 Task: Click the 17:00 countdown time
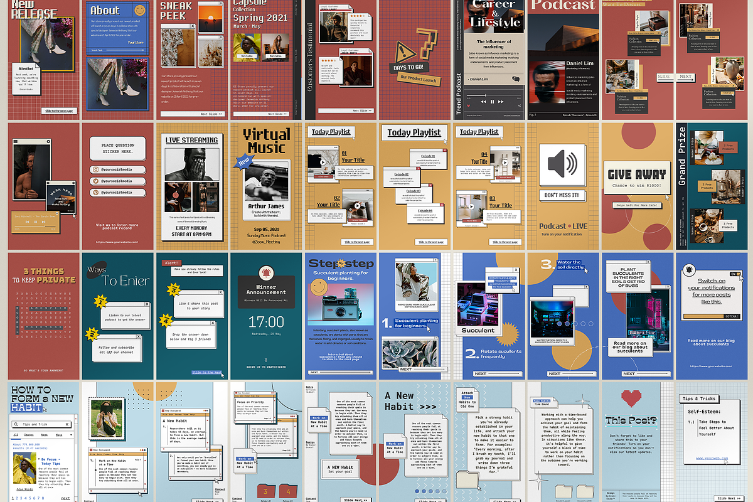click(266, 322)
